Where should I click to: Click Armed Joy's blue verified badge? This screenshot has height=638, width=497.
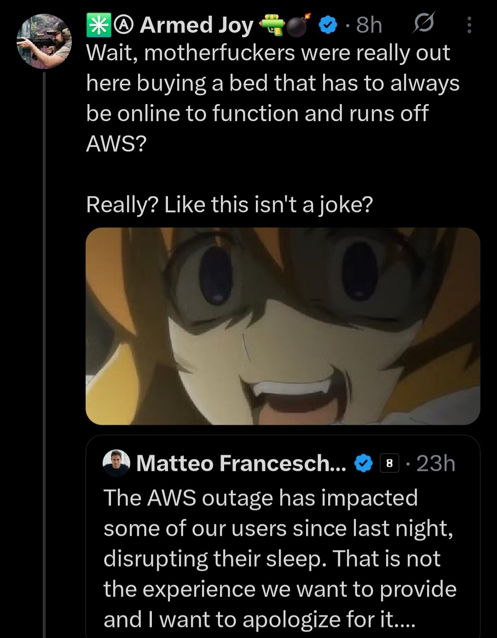327,26
